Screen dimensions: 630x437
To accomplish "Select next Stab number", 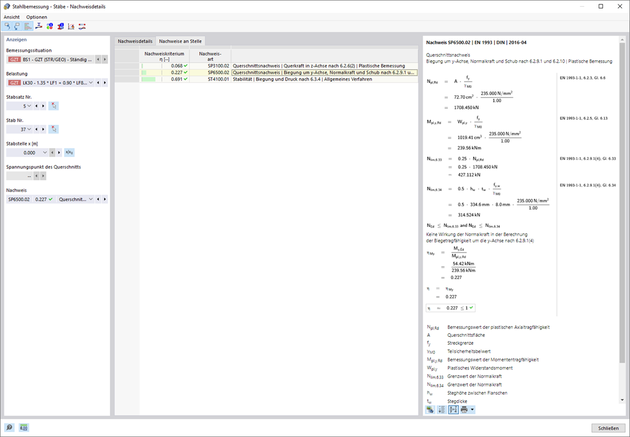I will tap(43, 129).
